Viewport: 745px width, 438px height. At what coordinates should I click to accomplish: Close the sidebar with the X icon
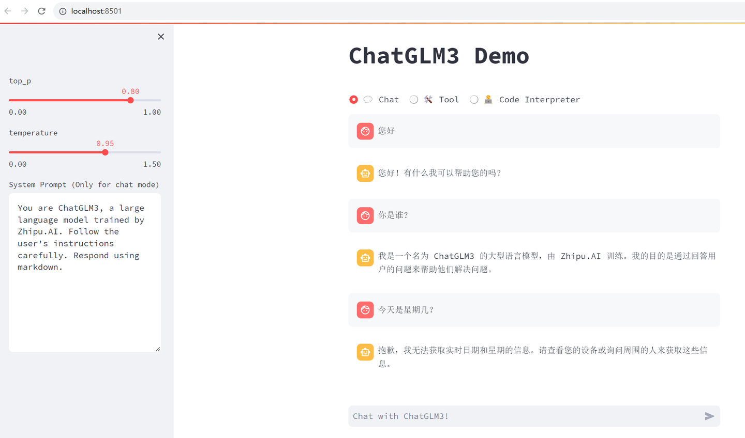161,37
